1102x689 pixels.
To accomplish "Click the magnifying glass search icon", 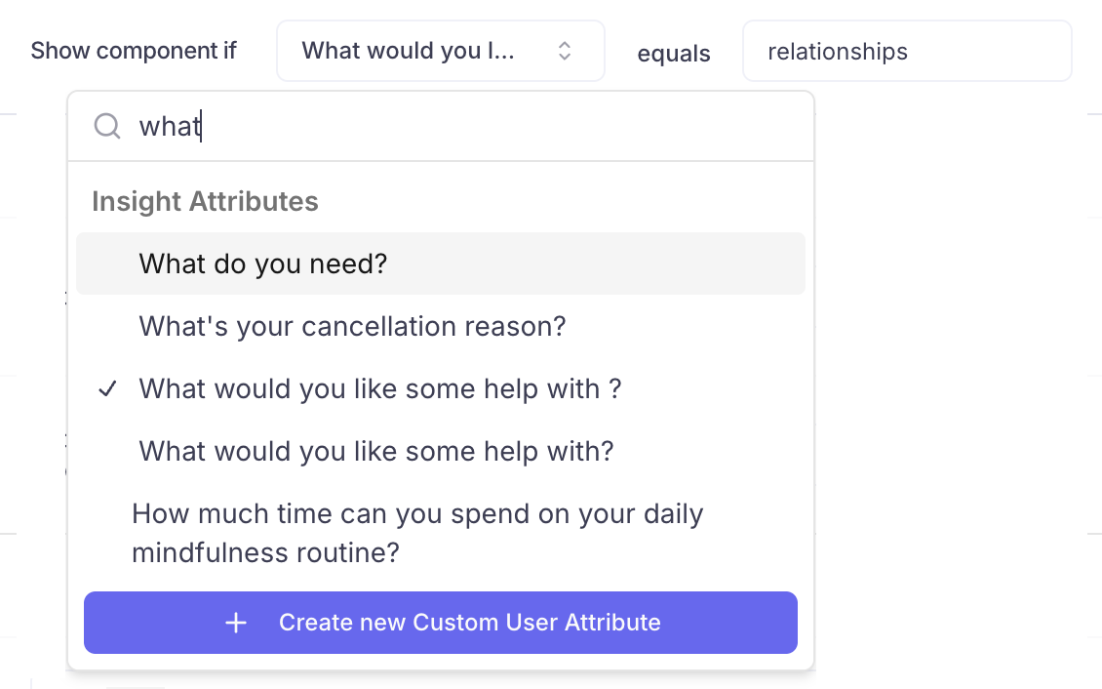I will click(107, 126).
